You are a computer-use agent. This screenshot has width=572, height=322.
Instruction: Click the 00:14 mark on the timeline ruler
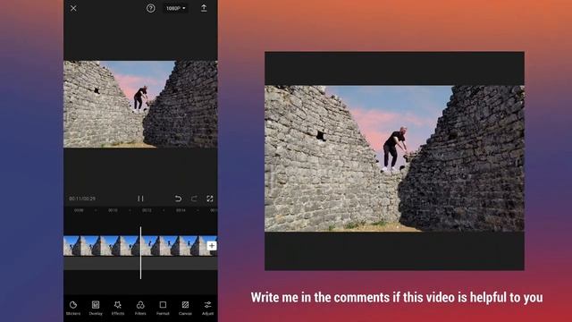(x=181, y=210)
